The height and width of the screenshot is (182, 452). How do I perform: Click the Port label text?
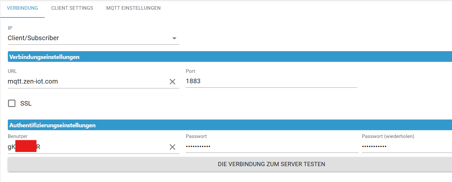(x=190, y=71)
